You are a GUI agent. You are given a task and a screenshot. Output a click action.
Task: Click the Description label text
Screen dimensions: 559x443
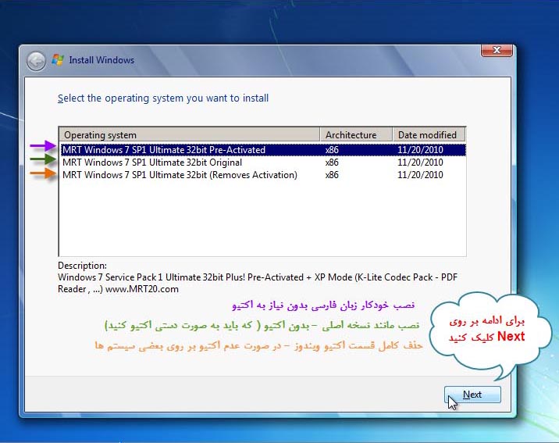(x=82, y=266)
